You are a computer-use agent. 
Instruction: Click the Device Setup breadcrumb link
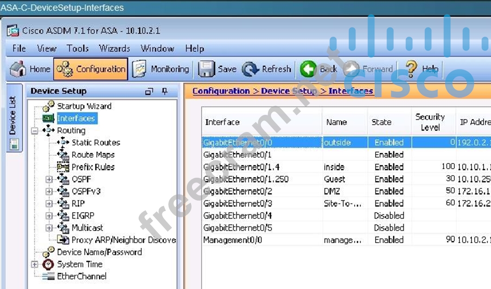coord(289,91)
